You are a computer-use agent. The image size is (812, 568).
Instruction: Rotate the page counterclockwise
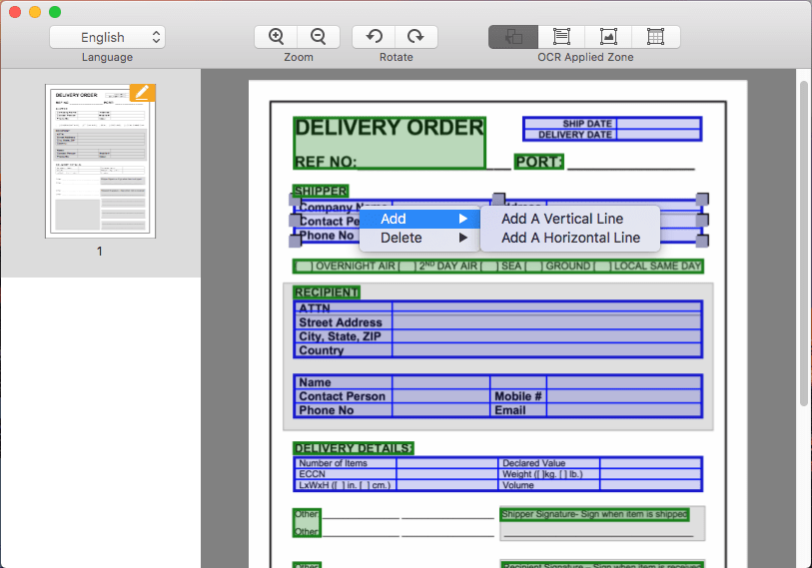click(374, 37)
